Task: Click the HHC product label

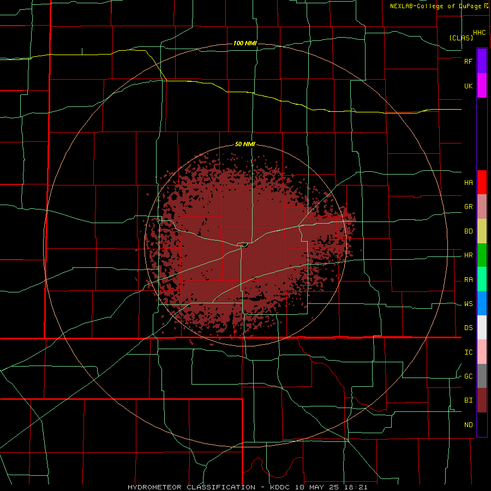Action: [479, 33]
